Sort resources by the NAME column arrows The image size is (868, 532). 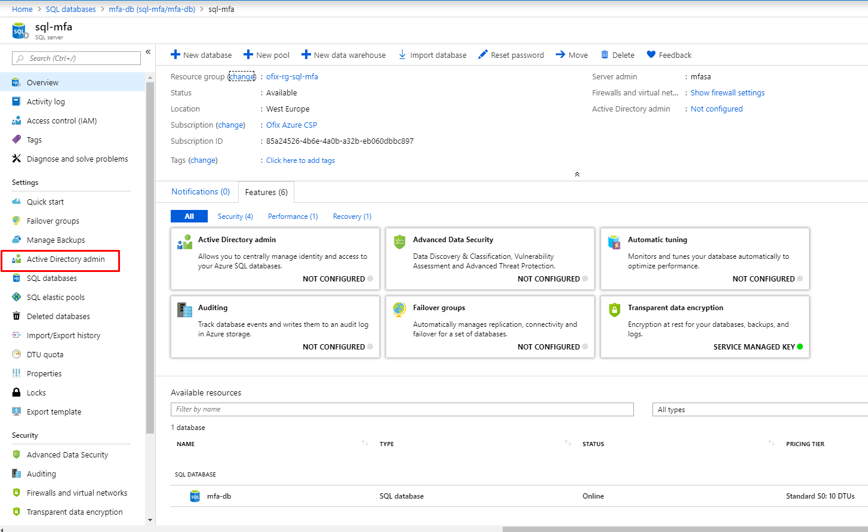[365, 443]
